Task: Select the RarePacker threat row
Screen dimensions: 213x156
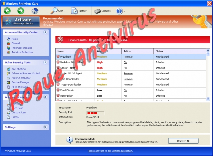Action: point(131,96)
